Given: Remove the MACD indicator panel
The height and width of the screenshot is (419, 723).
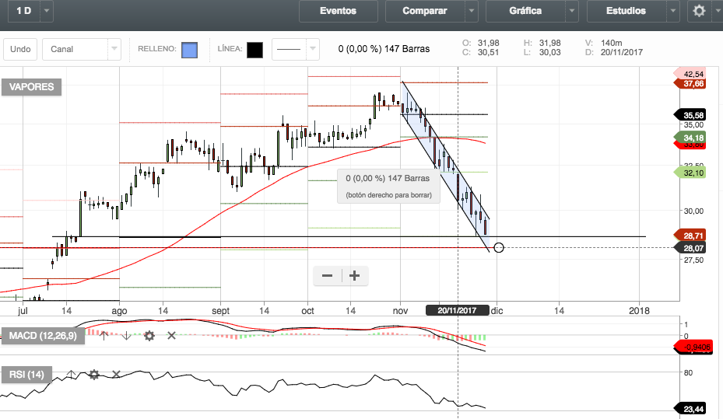Looking at the screenshot, I should (172, 335).
